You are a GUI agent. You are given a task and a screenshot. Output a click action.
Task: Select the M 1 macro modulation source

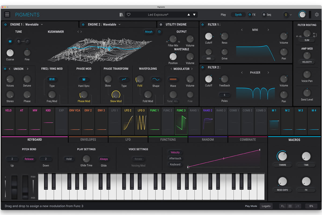(x=274, y=120)
